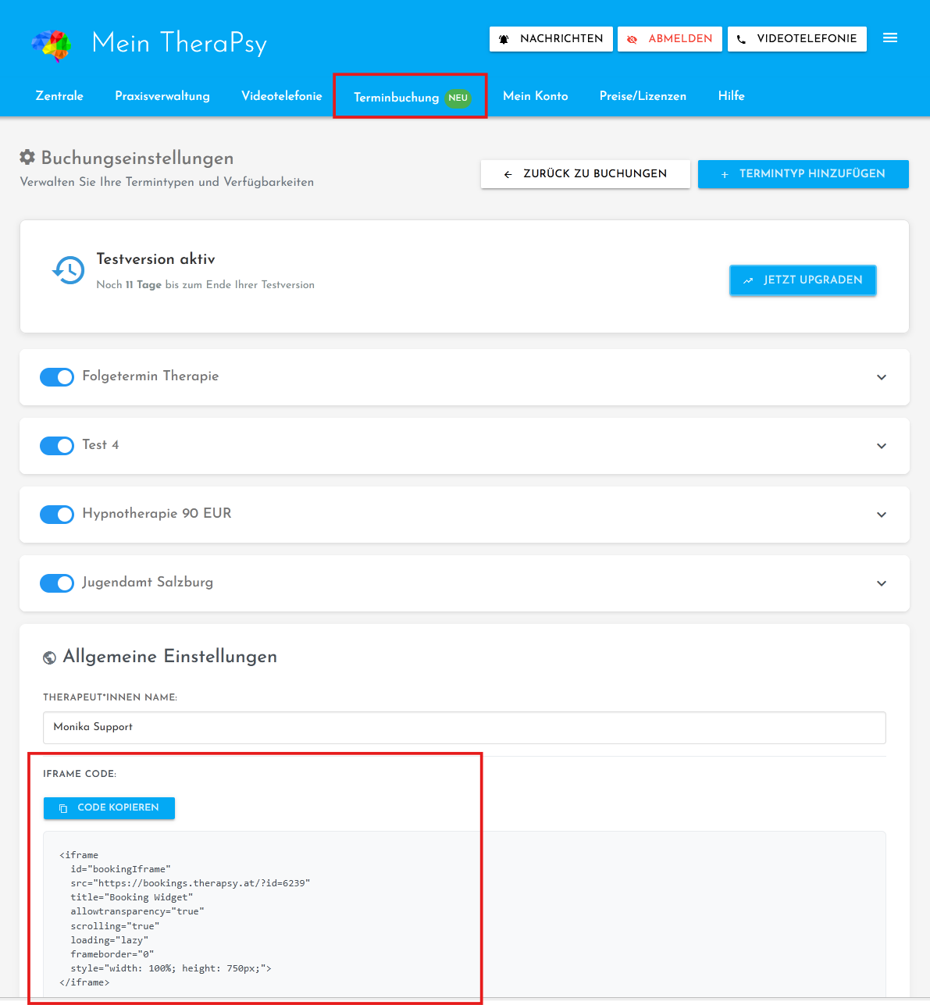The height and width of the screenshot is (1005, 930).
Task: Start Videotelefonie from the header button
Action: [x=797, y=39]
